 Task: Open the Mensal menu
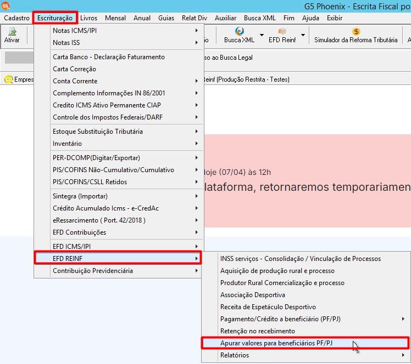tap(115, 18)
